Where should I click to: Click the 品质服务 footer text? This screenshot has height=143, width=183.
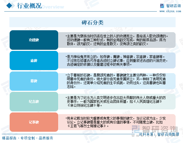(46, 138)
